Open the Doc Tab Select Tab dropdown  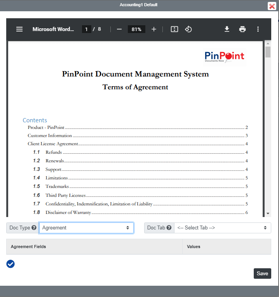click(223, 228)
